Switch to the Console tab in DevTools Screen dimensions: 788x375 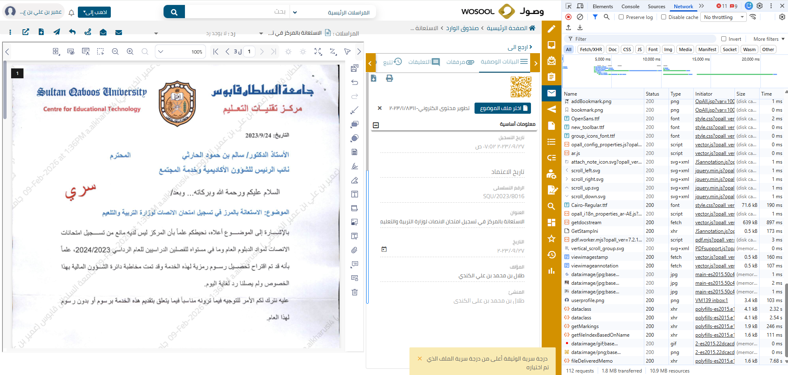click(630, 6)
